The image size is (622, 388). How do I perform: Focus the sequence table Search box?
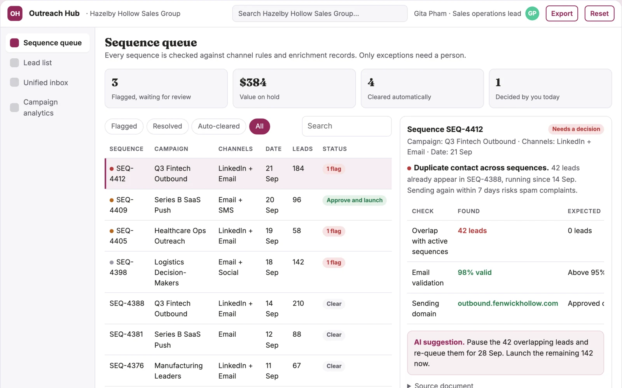(346, 126)
